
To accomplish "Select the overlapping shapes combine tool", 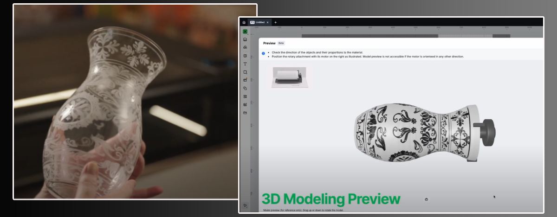I will point(245,88).
